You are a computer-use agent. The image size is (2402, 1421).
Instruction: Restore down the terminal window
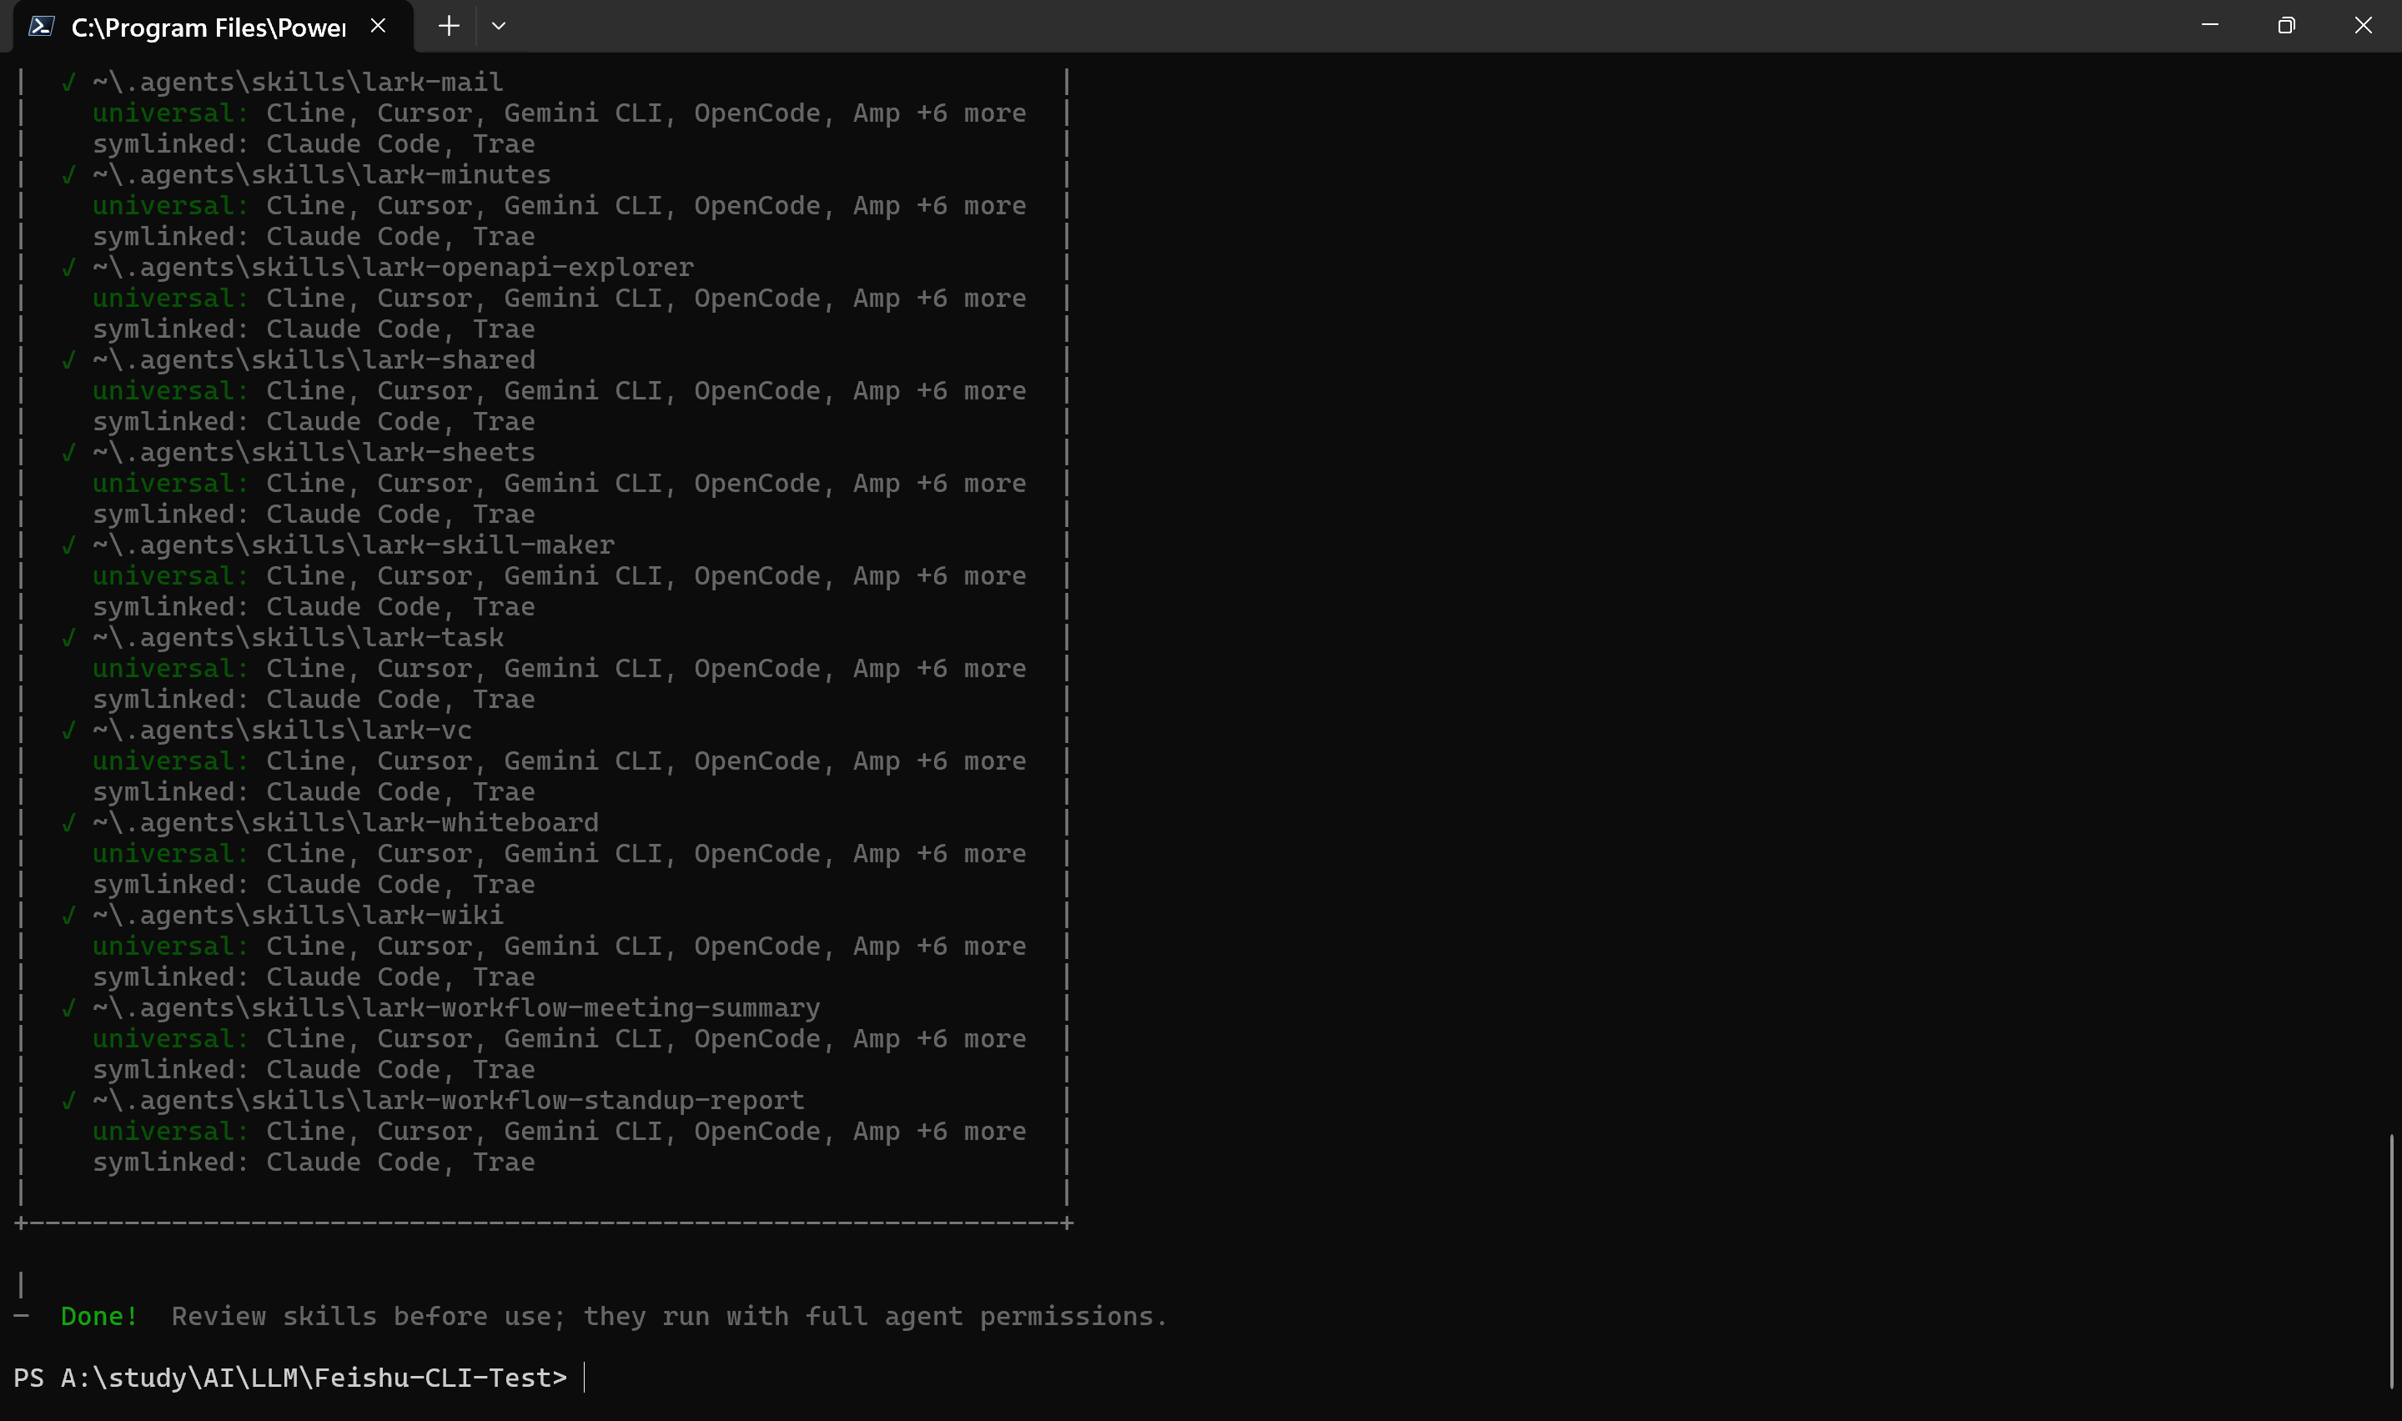[x=2286, y=26]
